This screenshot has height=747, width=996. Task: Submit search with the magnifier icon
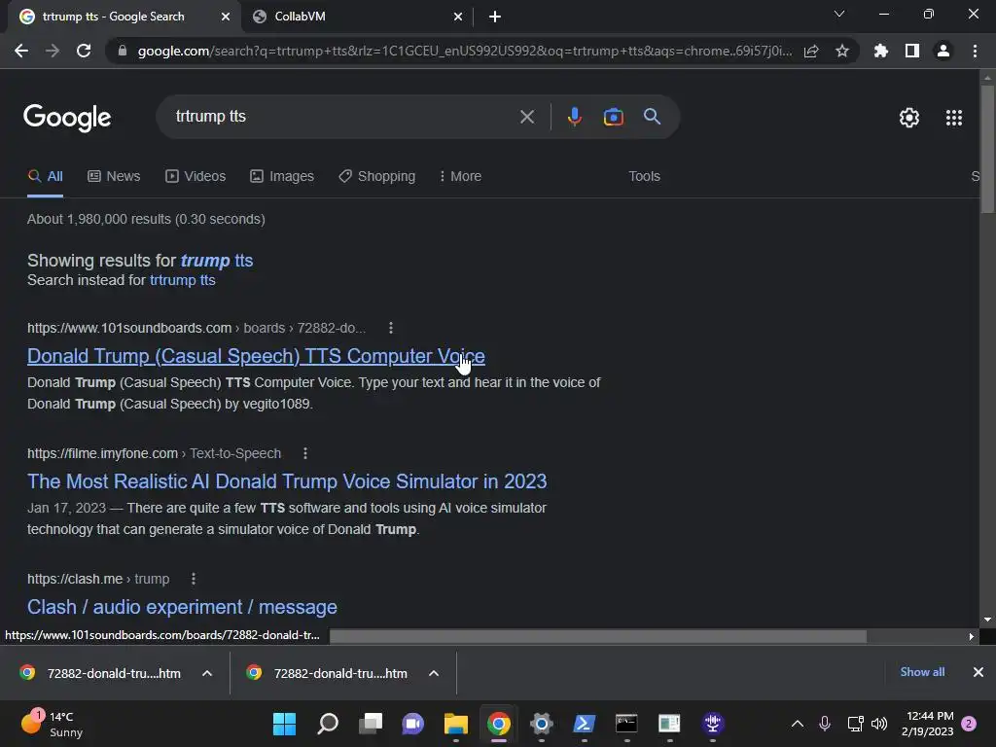pyautogui.click(x=652, y=117)
